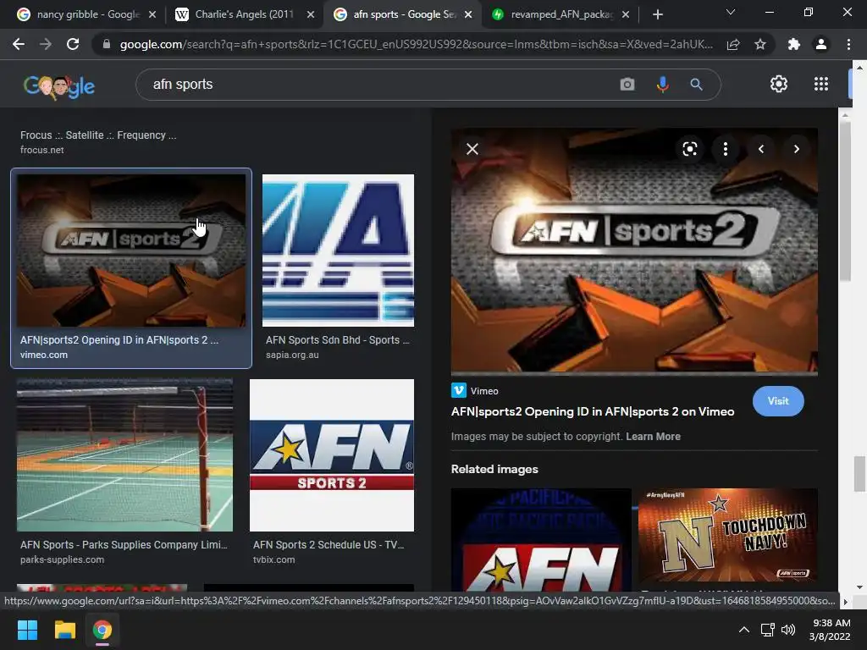Bookmark this tab with the star
Viewport: 867px width, 650px height.
click(x=760, y=44)
